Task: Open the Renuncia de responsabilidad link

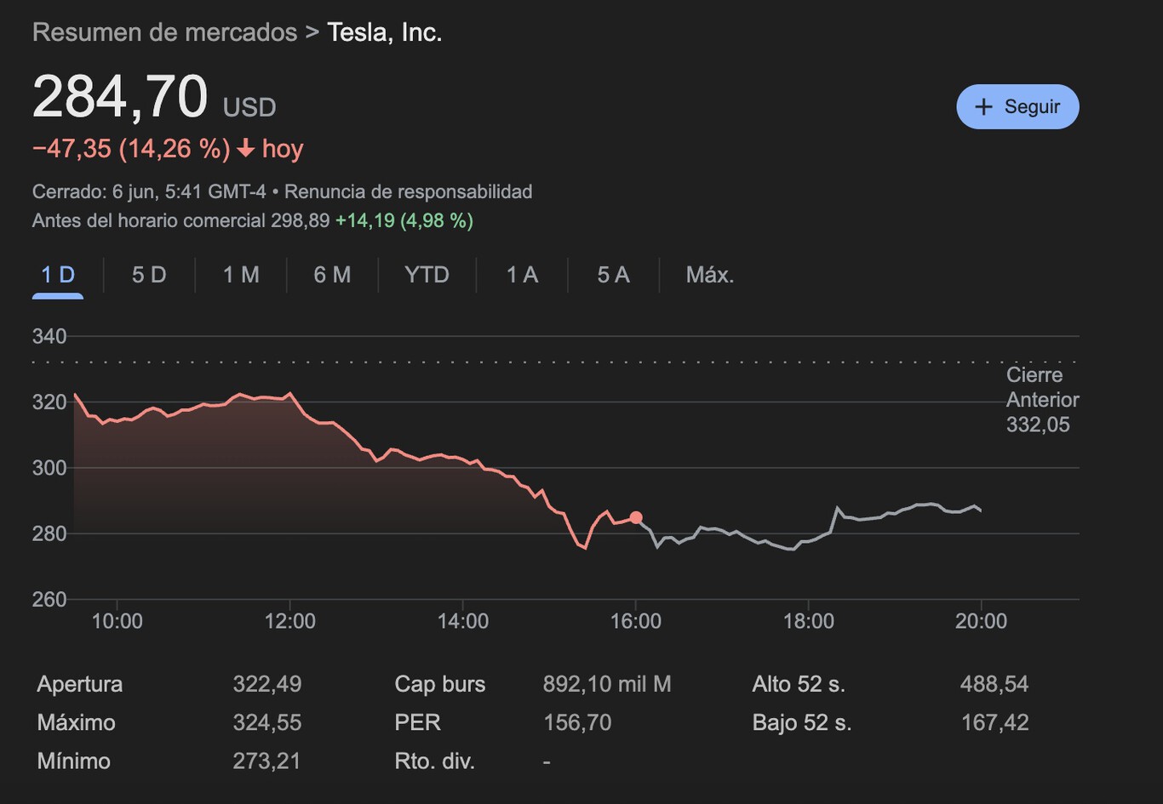Action: [x=408, y=191]
